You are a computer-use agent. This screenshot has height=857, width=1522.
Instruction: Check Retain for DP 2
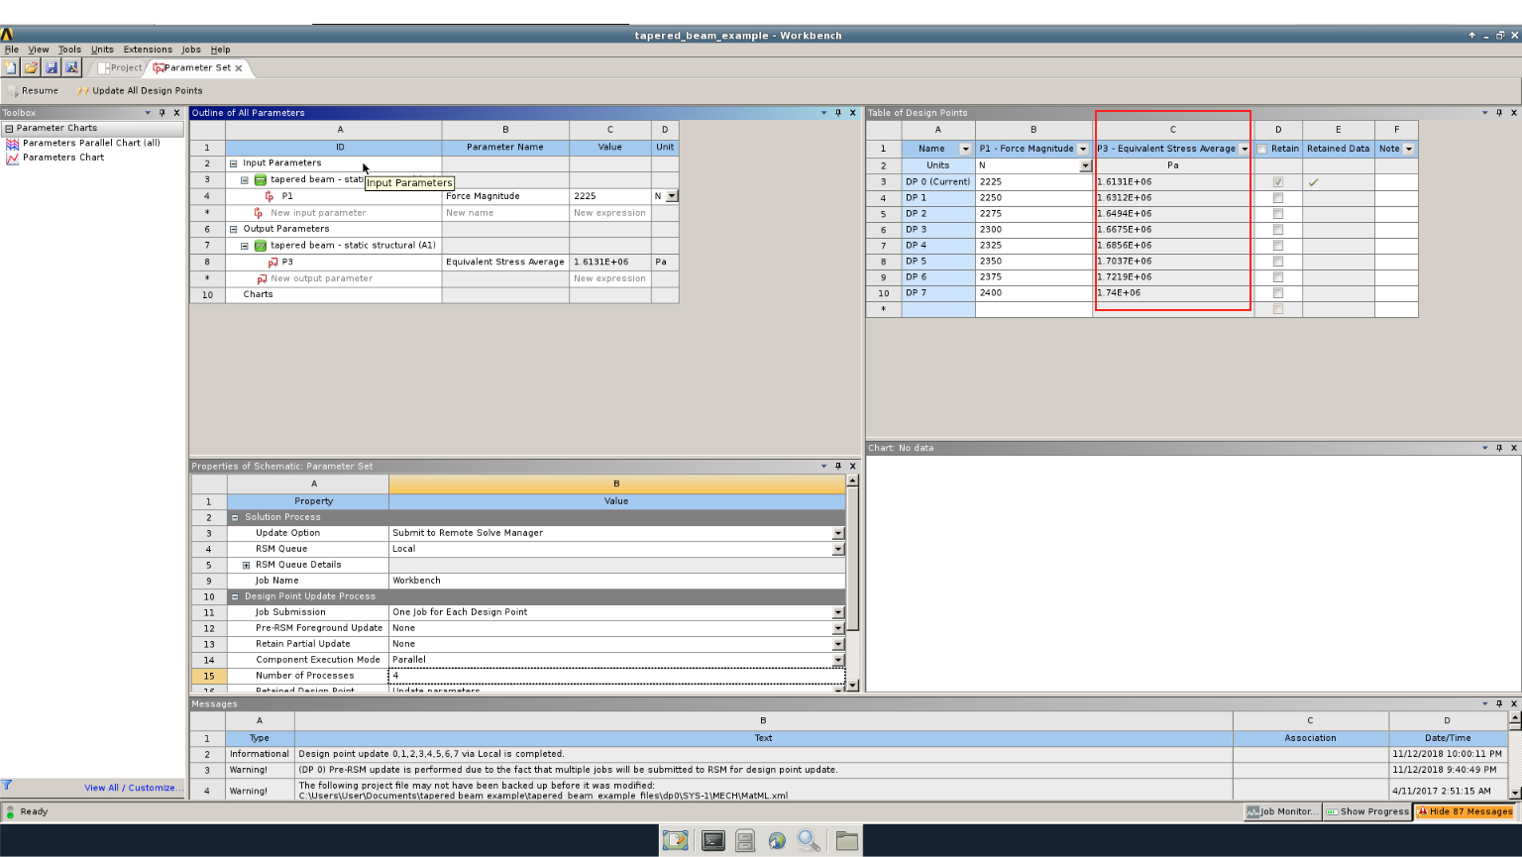(x=1278, y=214)
